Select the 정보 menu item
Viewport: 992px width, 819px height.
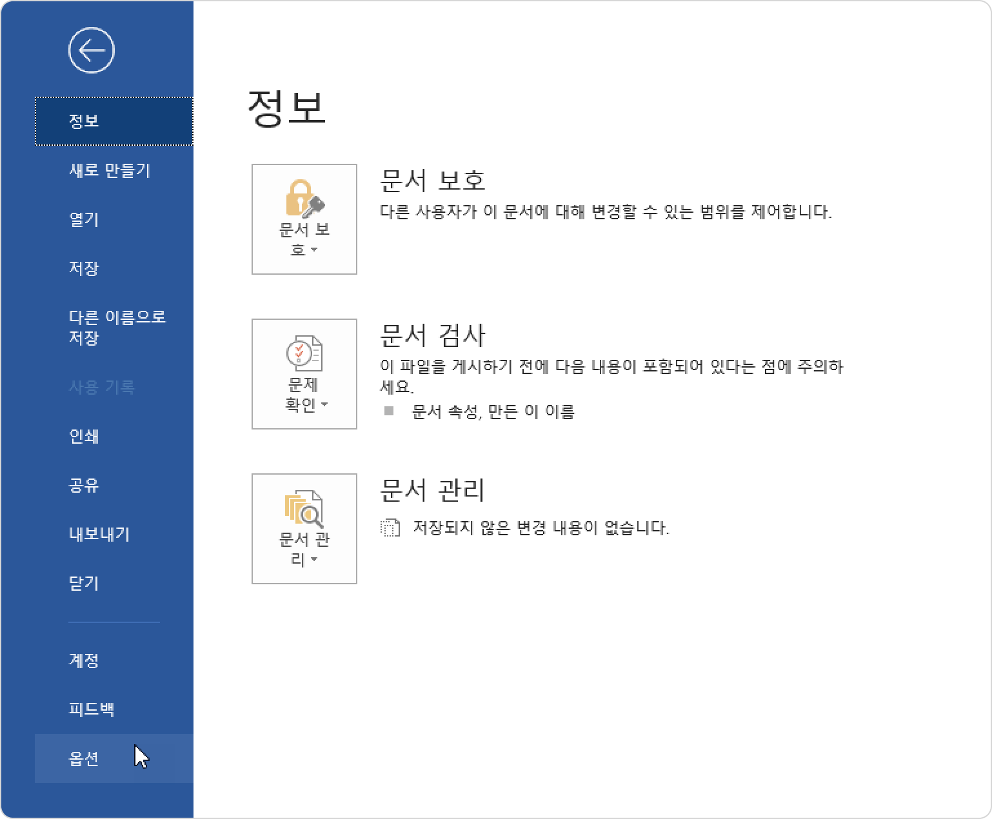(x=114, y=121)
